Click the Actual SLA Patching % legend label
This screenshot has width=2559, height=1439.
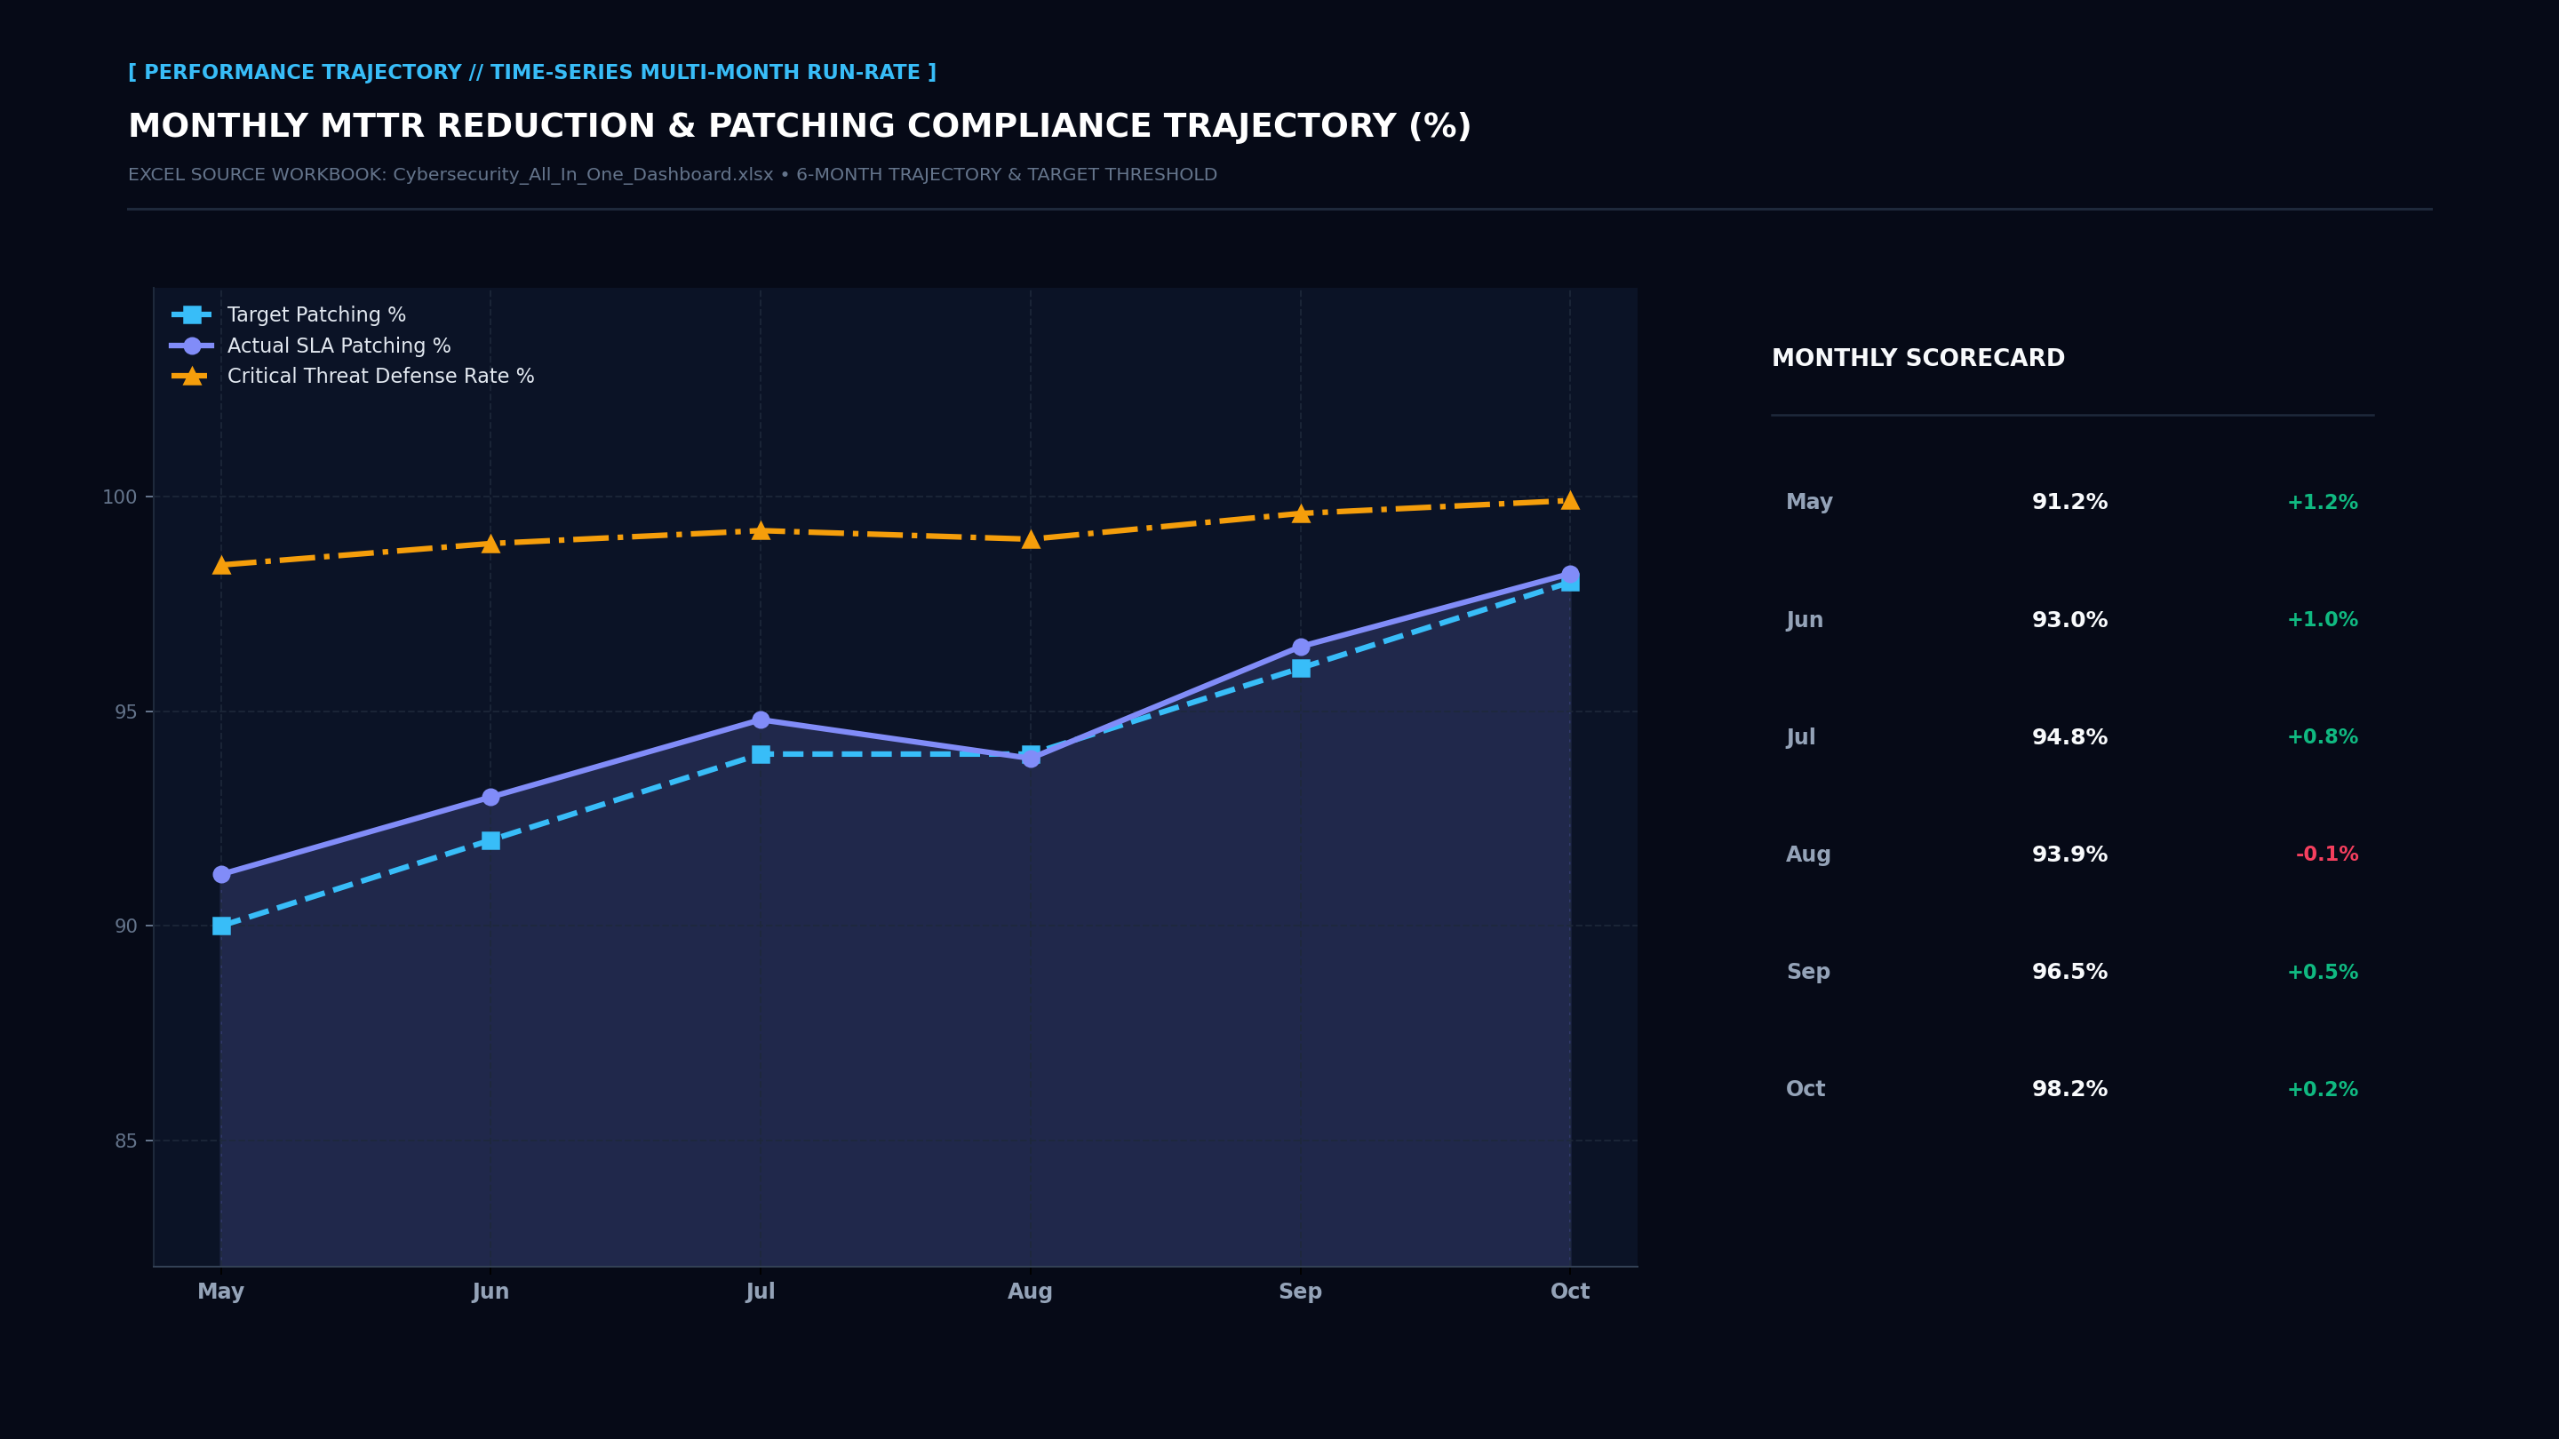click(339, 346)
